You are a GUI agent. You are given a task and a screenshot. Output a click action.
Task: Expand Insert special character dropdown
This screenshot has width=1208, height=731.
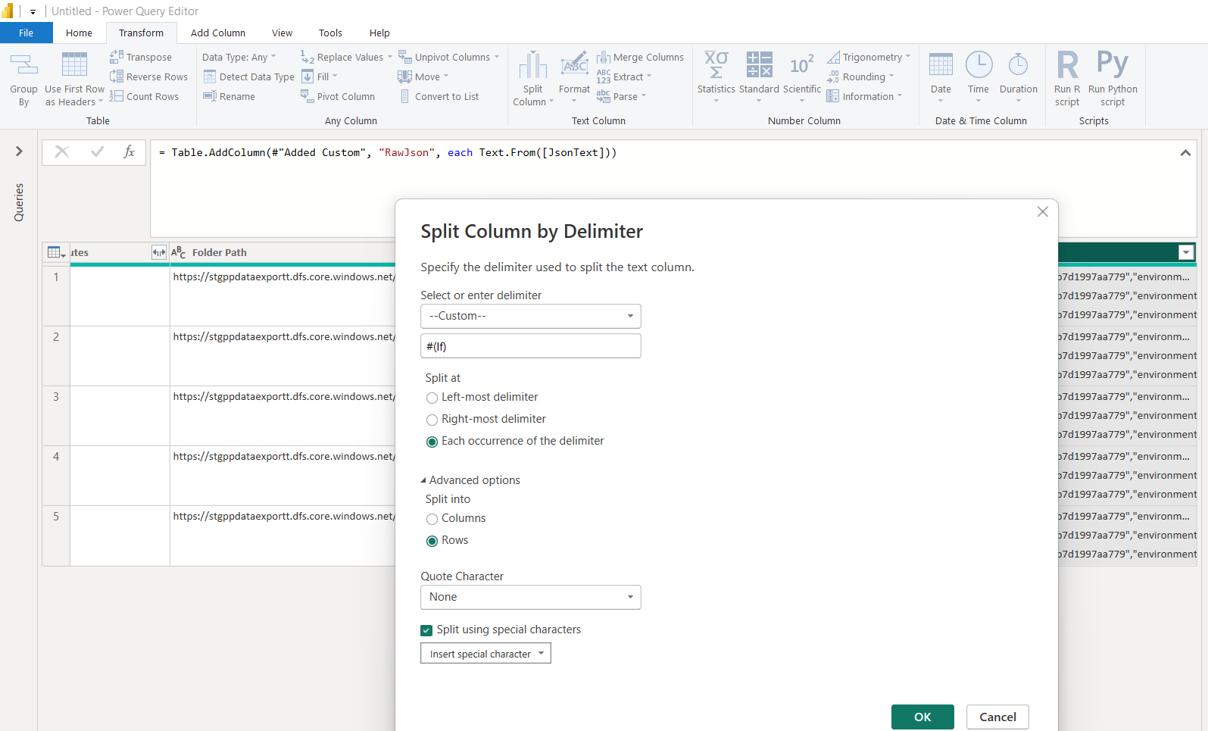click(485, 654)
